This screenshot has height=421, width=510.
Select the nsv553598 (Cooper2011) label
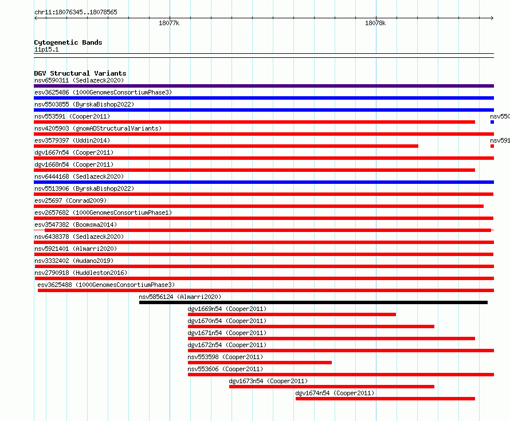click(x=225, y=357)
